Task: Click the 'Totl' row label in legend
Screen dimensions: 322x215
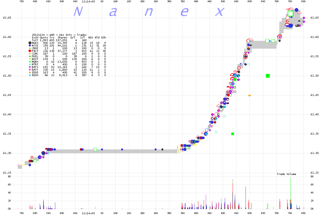Action: pos(35,40)
